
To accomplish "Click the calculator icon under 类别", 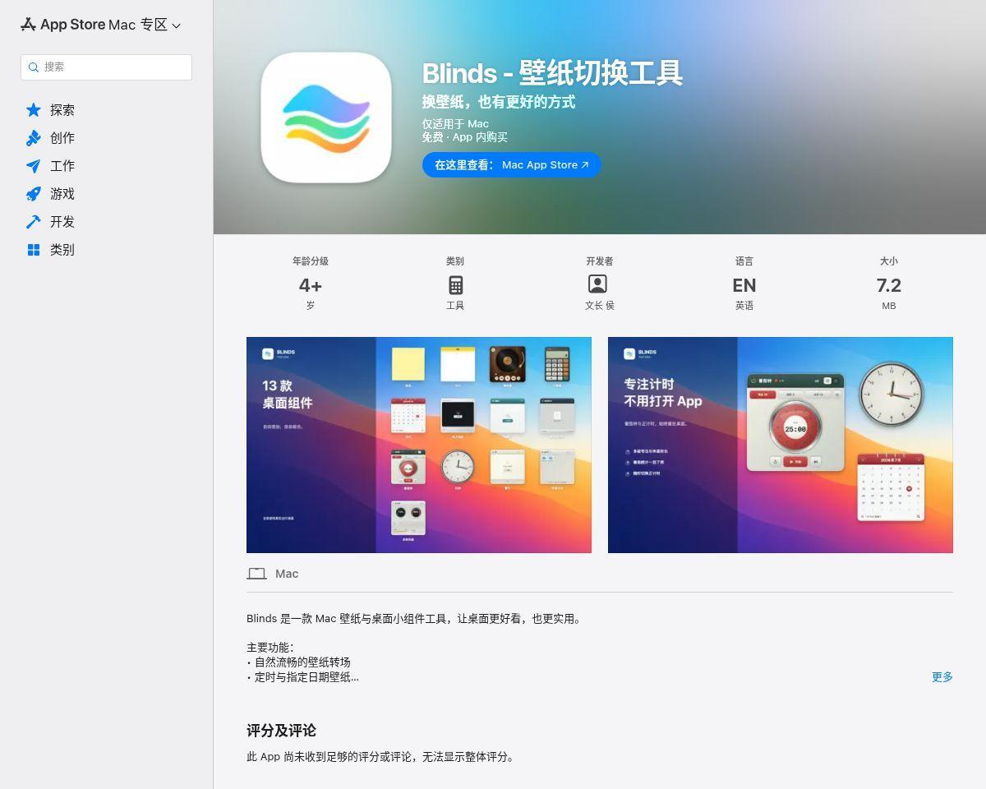I will pyautogui.click(x=455, y=285).
